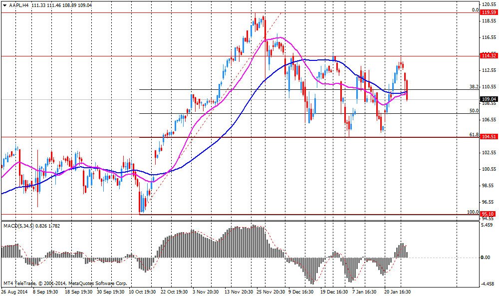
Task: Click the price scale value 118.55
Action: click(x=489, y=20)
